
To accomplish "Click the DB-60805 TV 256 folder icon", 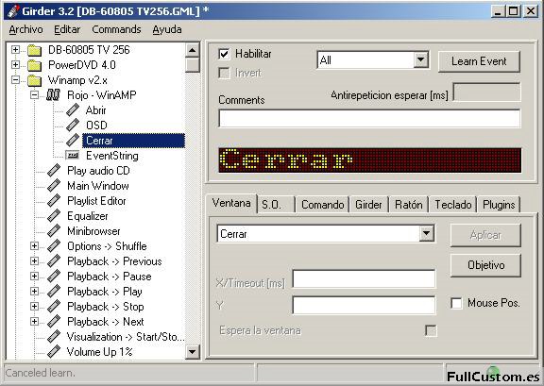I will [34, 50].
